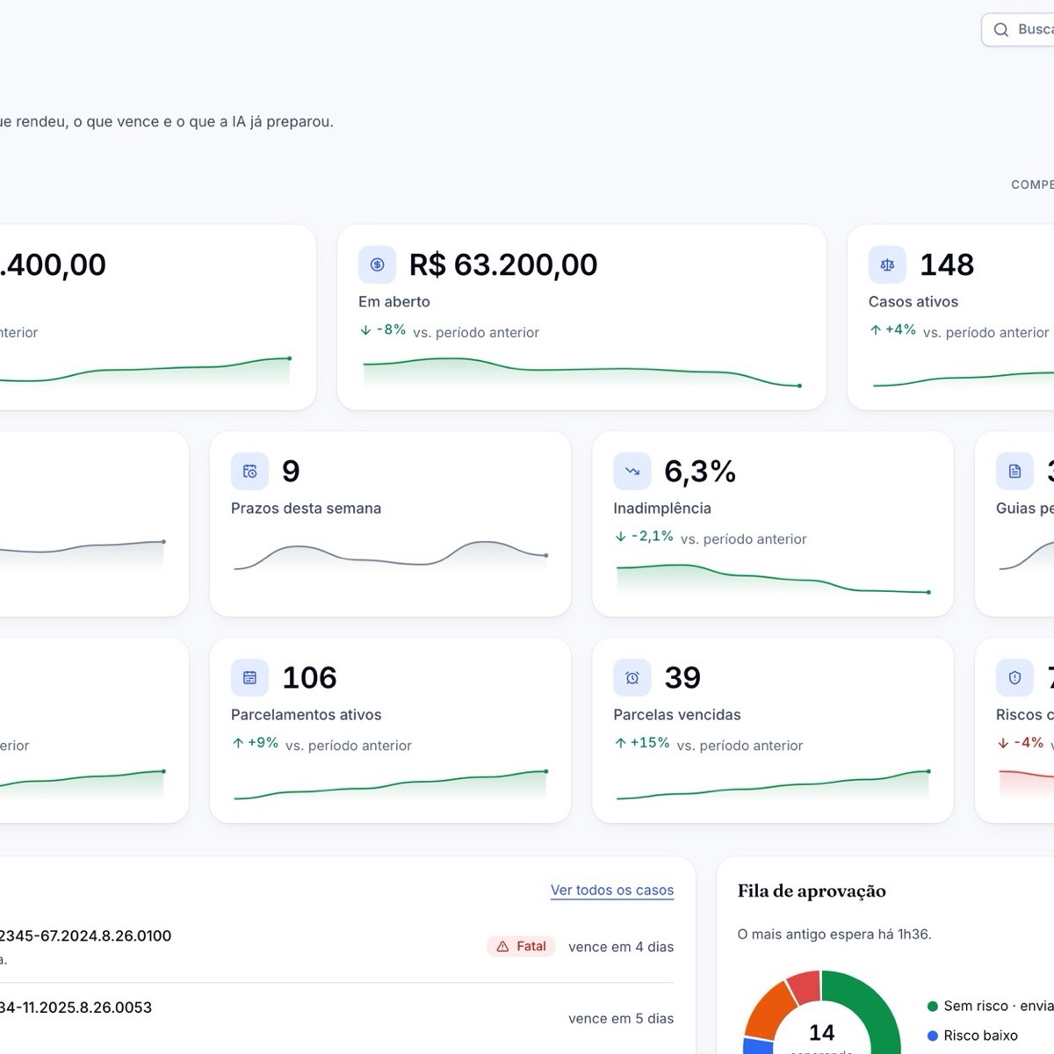The width and height of the screenshot is (1054, 1054).
Task: Click the R$ 63.200,00 amount
Action: (x=503, y=264)
